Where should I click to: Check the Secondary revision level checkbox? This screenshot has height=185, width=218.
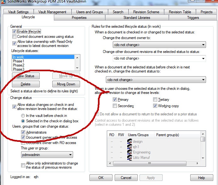click(115, 106)
